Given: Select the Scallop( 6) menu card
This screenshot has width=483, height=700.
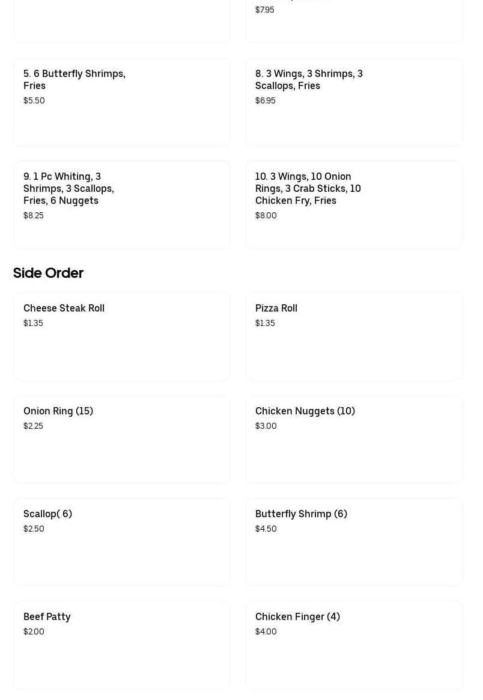Looking at the screenshot, I should (122, 542).
